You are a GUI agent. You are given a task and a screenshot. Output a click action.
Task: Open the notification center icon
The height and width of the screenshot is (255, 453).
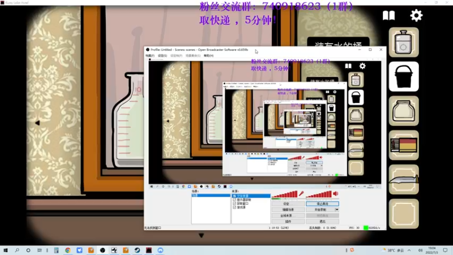(445, 250)
